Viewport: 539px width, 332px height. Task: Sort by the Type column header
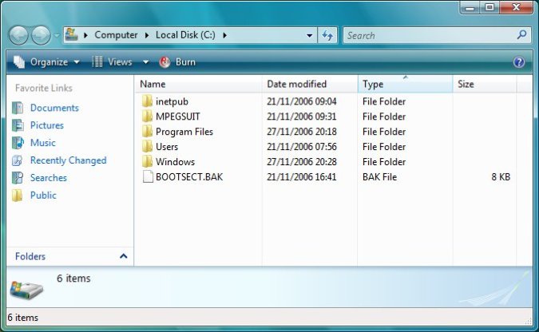pyautogui.click(x=406, y=85)
